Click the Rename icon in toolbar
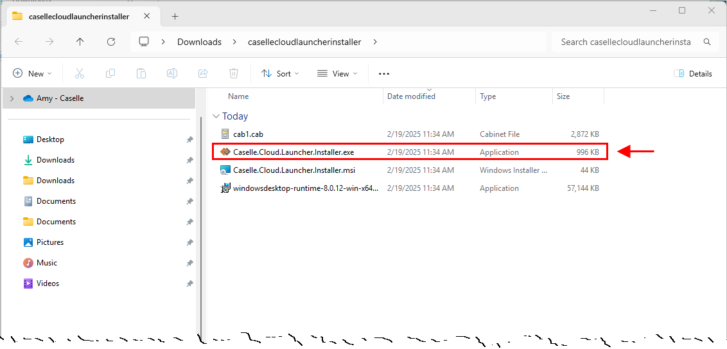The height and width of the screenshot is (349, 727). [x=172, y=73]
